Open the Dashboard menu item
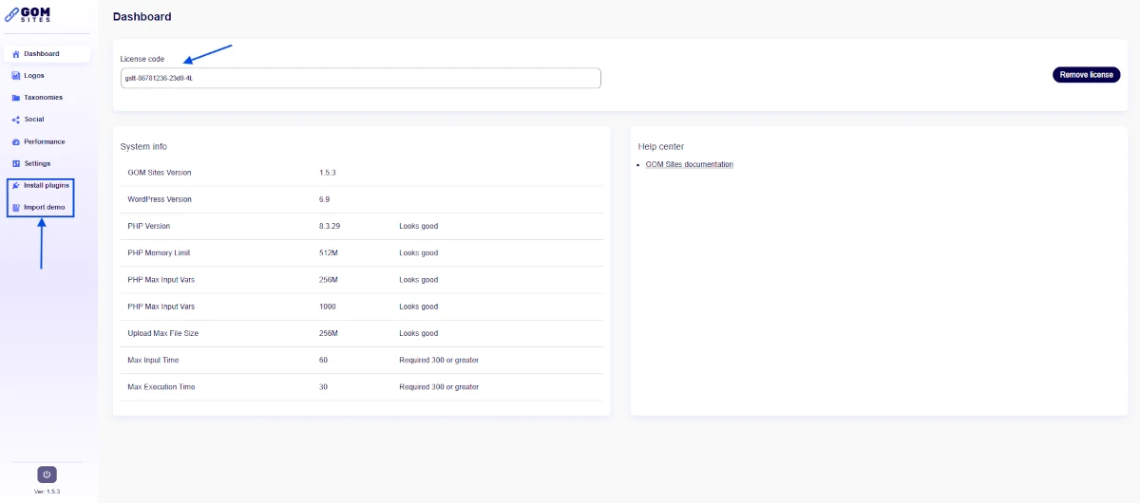 47,54
